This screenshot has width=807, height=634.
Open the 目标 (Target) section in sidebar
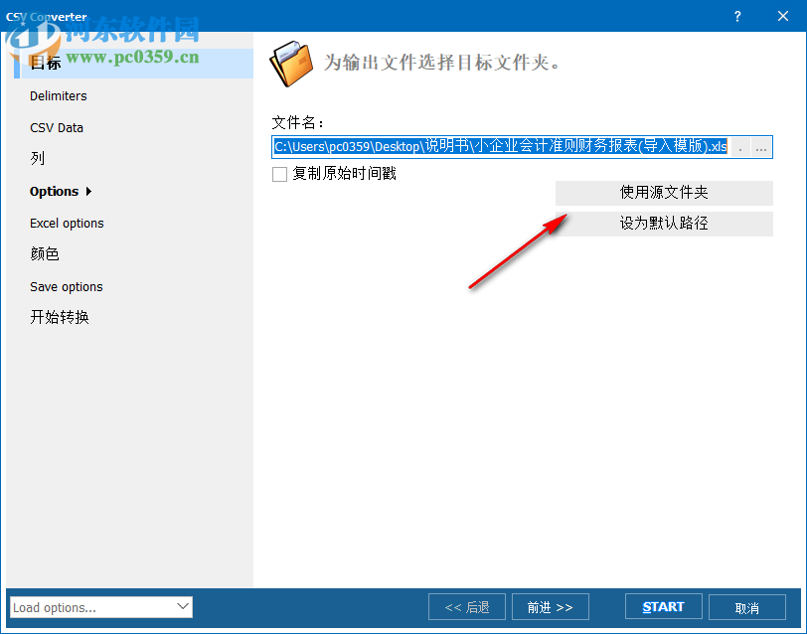point(47,63)
